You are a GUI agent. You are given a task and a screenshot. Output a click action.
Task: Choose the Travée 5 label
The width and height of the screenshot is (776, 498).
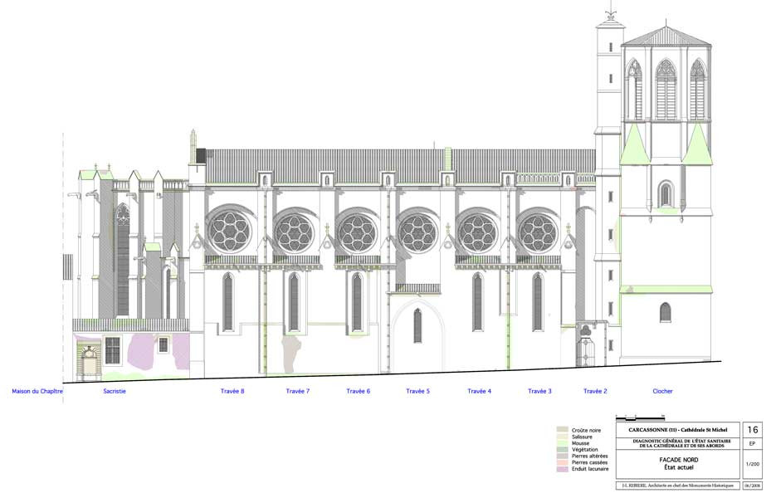[417, 391]
